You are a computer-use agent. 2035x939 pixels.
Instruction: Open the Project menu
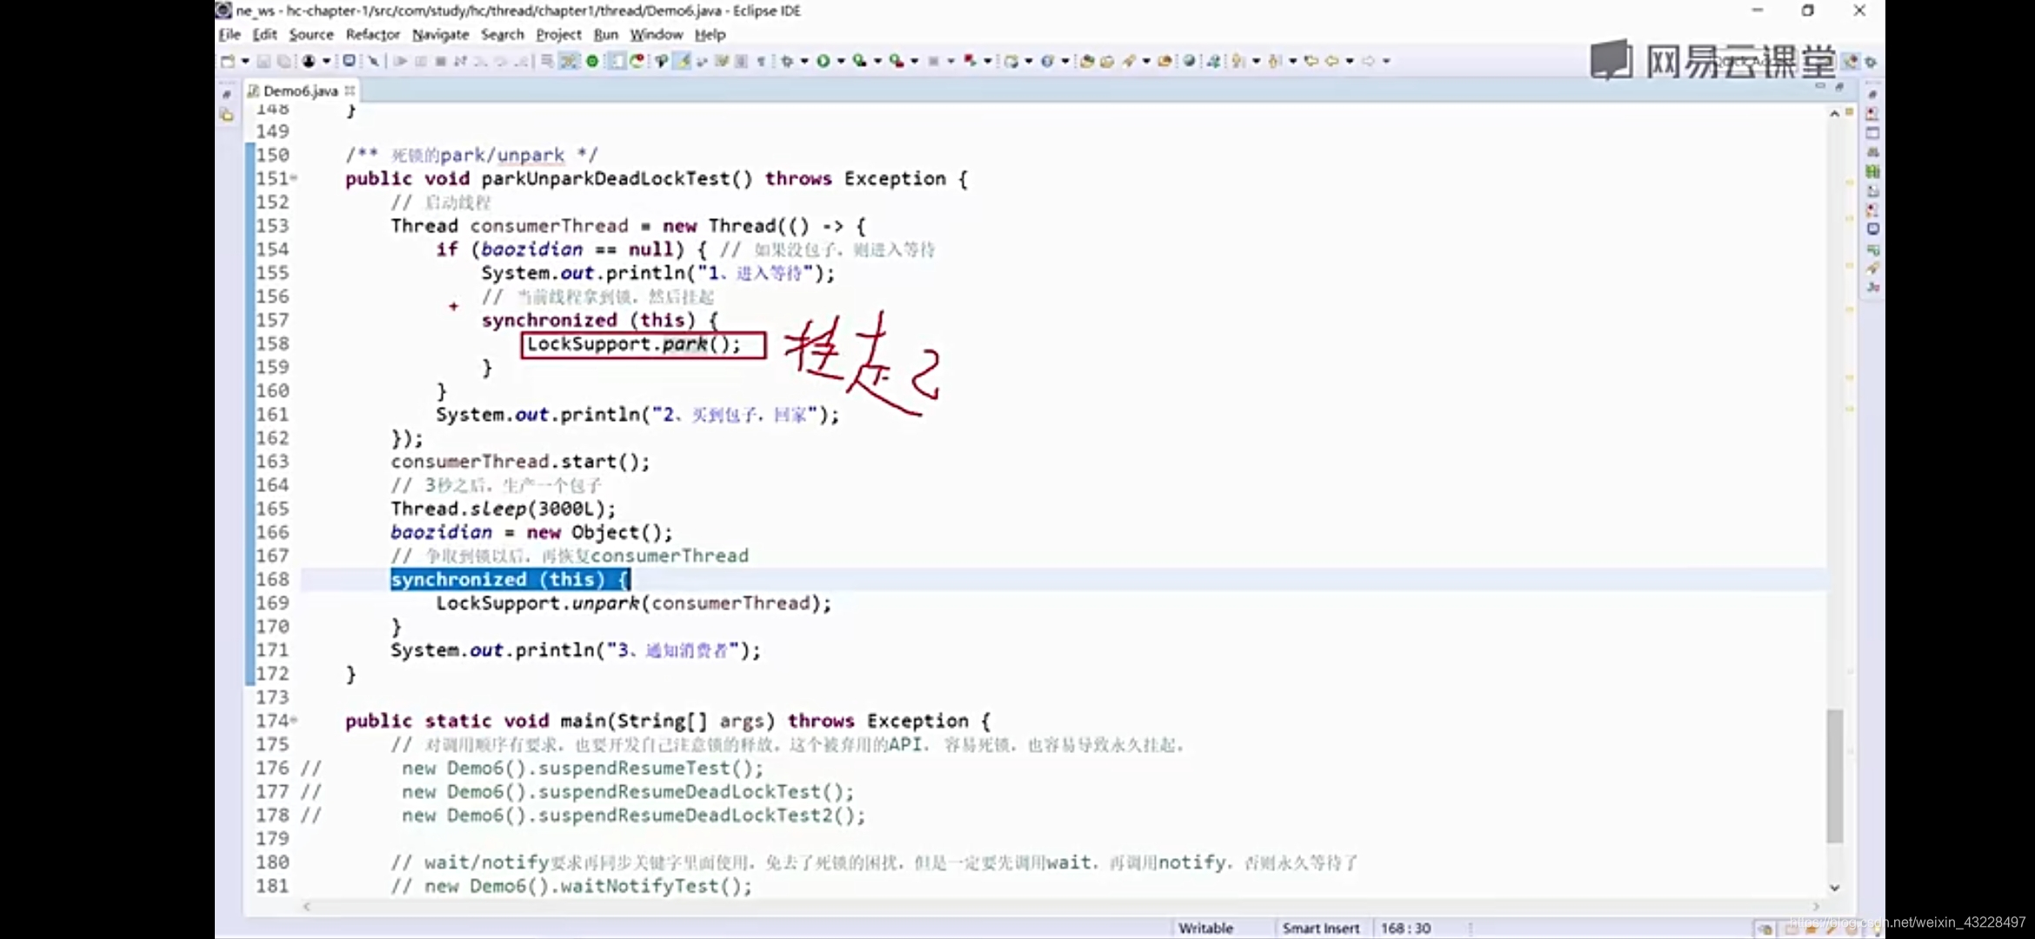click(x=558, y=35)
